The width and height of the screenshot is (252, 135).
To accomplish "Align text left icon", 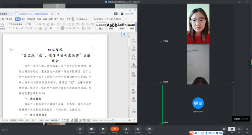I will click(x=58, y=28).
